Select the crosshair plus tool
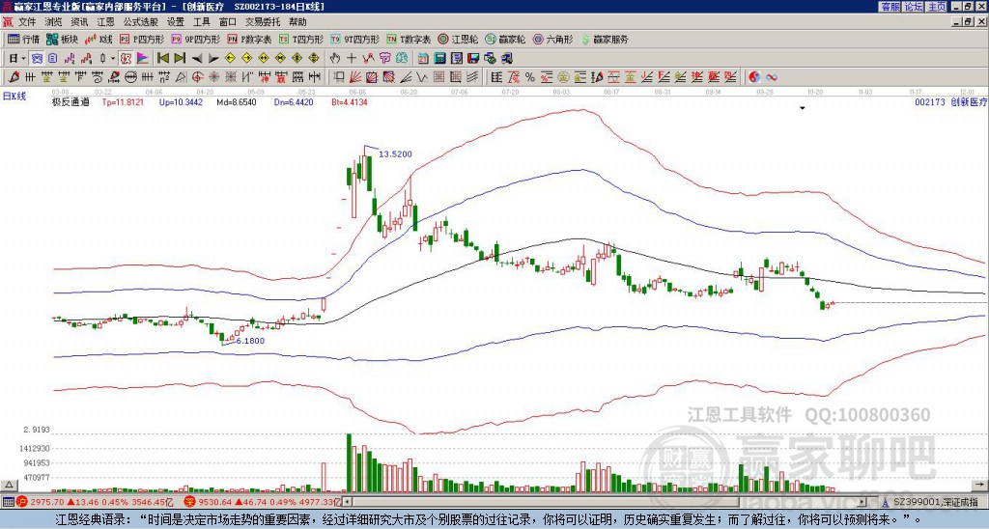 352,59
